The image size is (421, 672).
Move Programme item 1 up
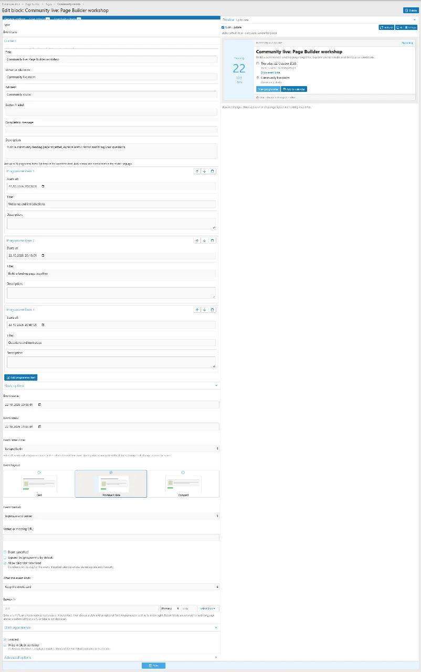(197, 171)
